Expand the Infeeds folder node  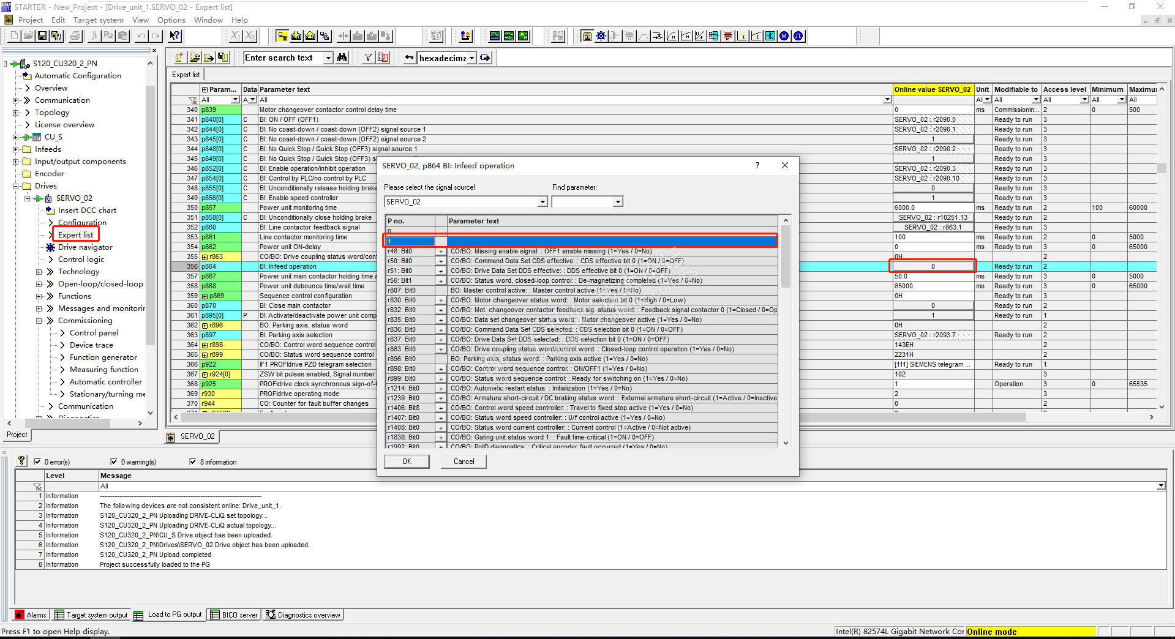pos(16,149)
